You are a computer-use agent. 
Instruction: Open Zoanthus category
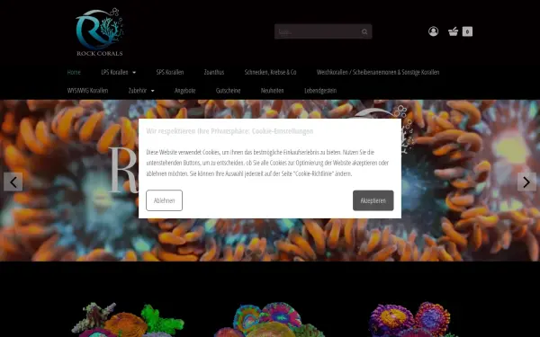coord(214,72)
